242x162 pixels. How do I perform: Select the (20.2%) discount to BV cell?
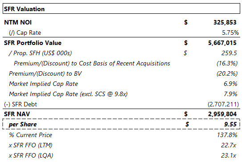point(227,73)
